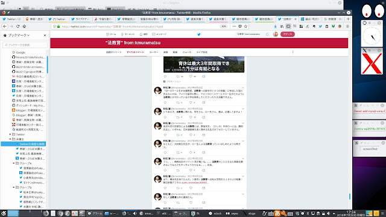The image size is (386, 217).
Task: Expand the Twitter bookmark folder
Action: pos(10,134)
